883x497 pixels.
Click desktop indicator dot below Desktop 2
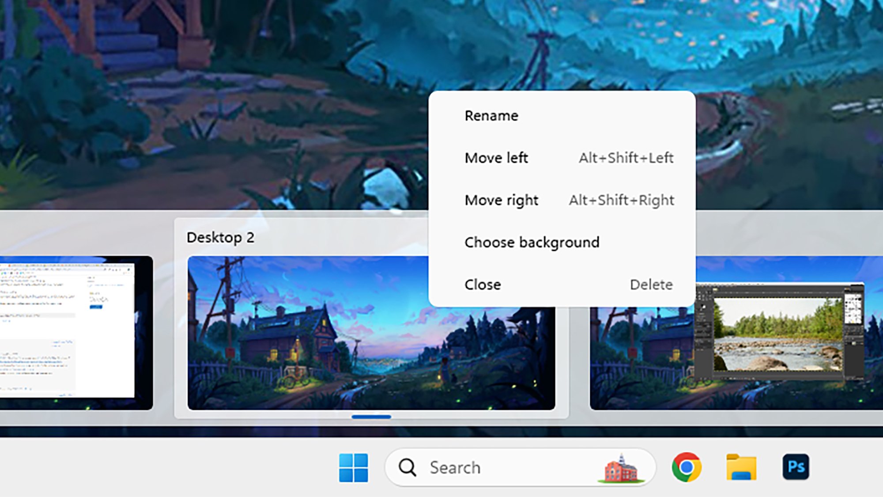coord(371,417)
